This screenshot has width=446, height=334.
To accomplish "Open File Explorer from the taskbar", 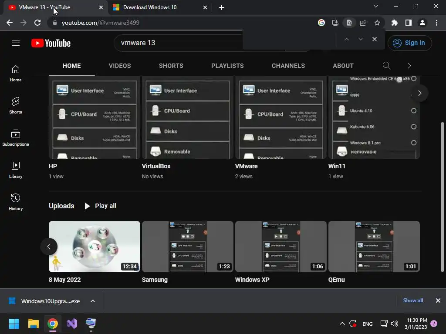I will click(33, 324).
